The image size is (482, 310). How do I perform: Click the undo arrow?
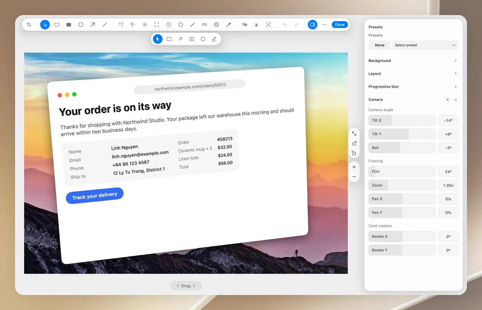(285, 25)
